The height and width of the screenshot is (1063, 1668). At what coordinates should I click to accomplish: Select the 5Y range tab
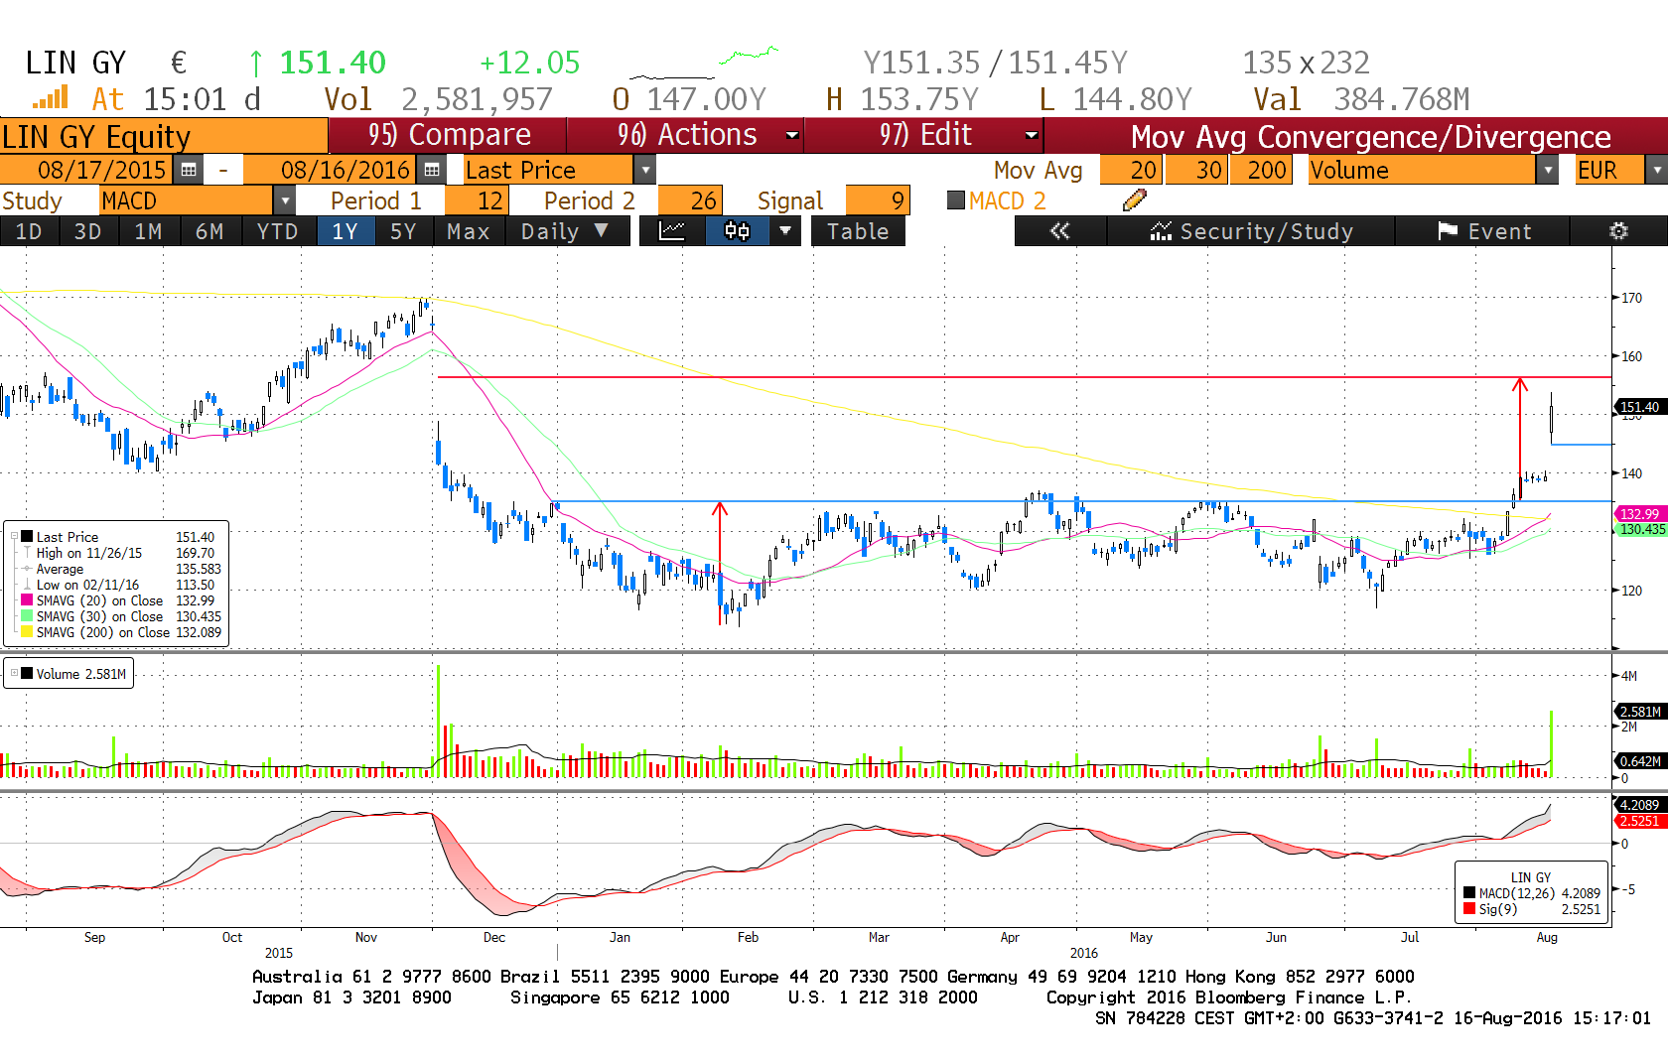click(x=403, y=231)
